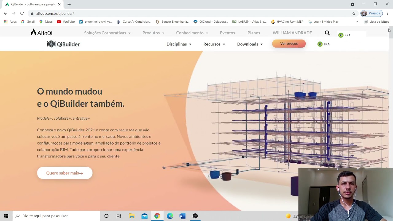Open the Pausada profile button

(x=372, y=13)
